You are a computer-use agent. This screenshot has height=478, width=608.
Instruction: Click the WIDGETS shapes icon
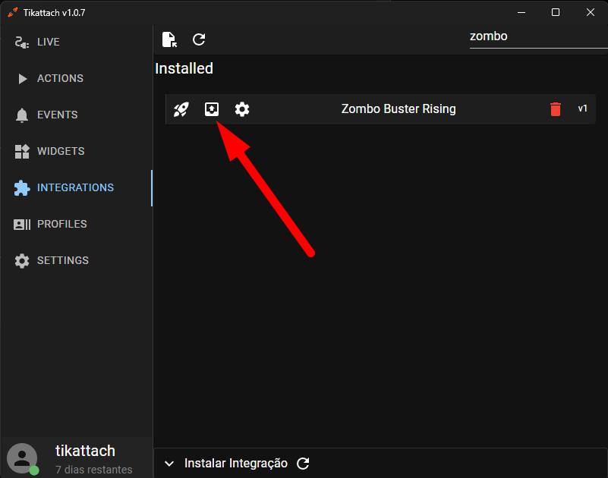tap(22, 152)
